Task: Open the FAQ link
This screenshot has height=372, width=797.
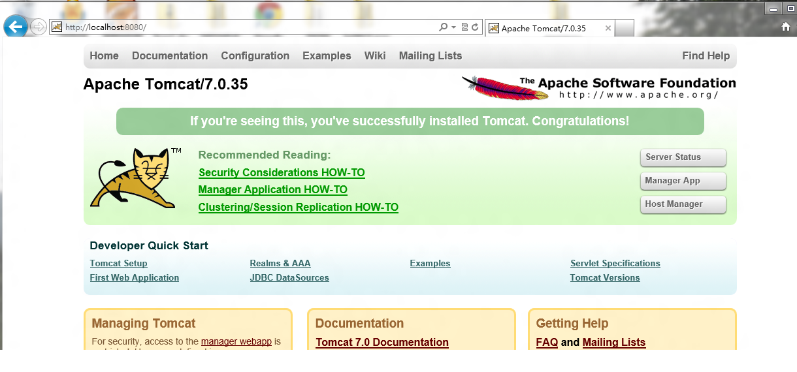Action: coord(547,343)
